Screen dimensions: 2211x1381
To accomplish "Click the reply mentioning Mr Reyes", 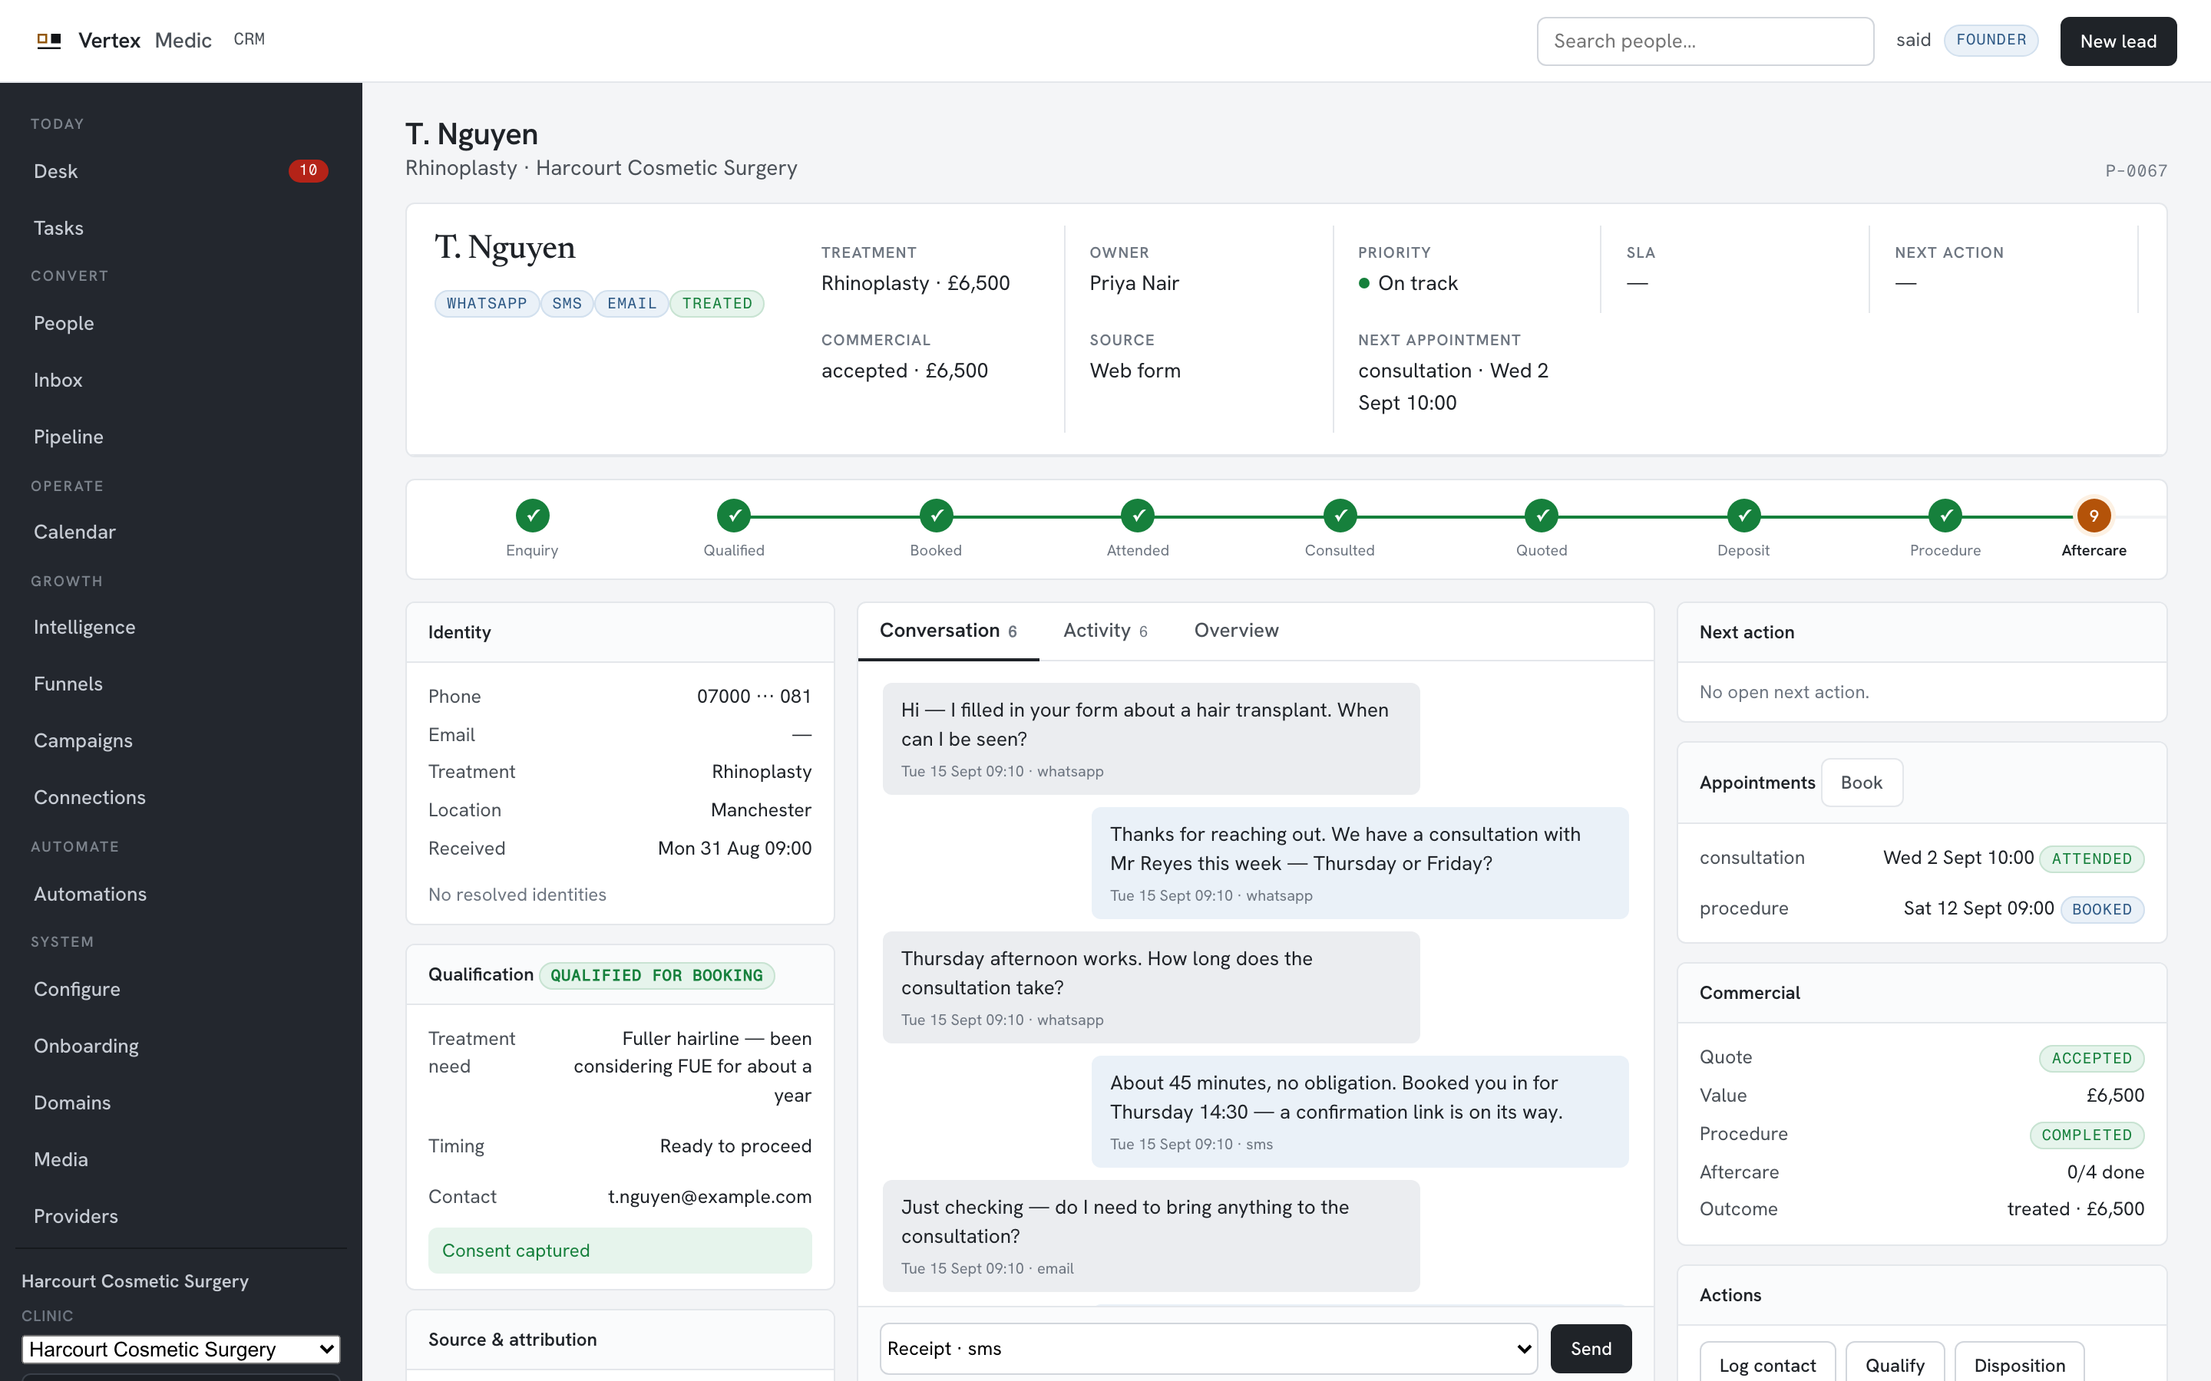I will 1360,863.
